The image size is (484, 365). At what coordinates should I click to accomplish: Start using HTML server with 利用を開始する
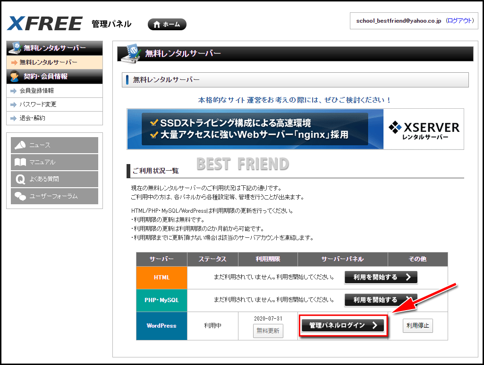(x=381, y=277)
